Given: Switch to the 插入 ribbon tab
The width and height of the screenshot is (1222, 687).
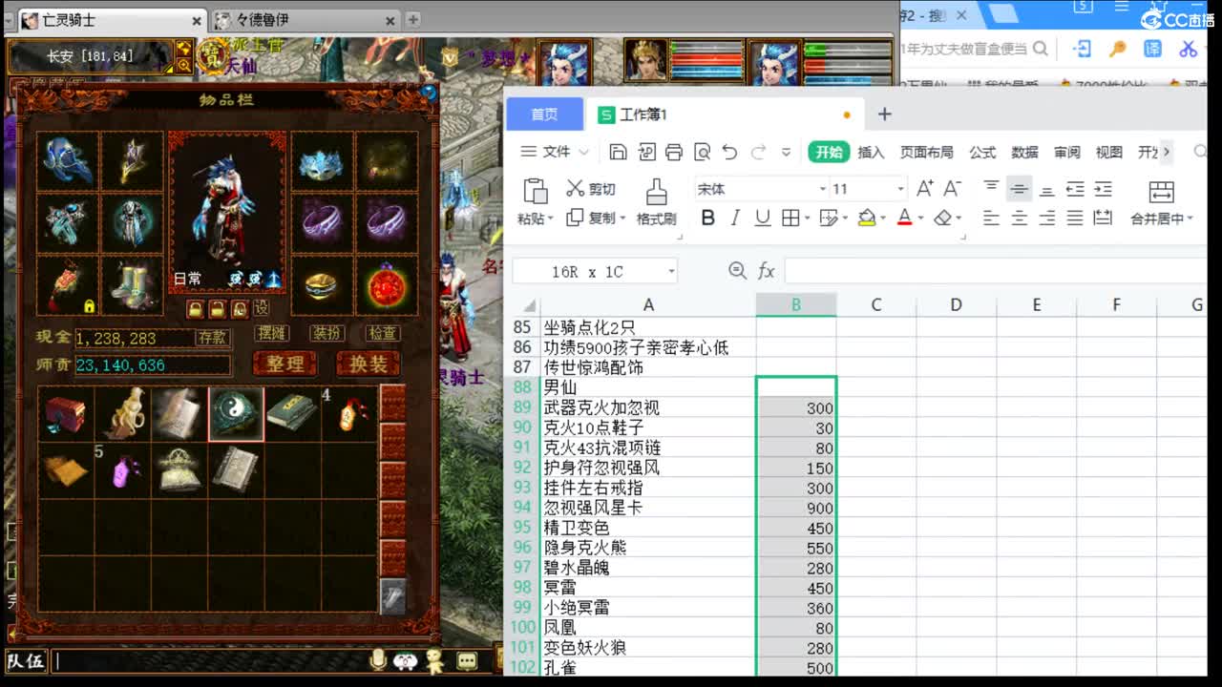Looking at the screenshot, I should [x=871, y=152].
